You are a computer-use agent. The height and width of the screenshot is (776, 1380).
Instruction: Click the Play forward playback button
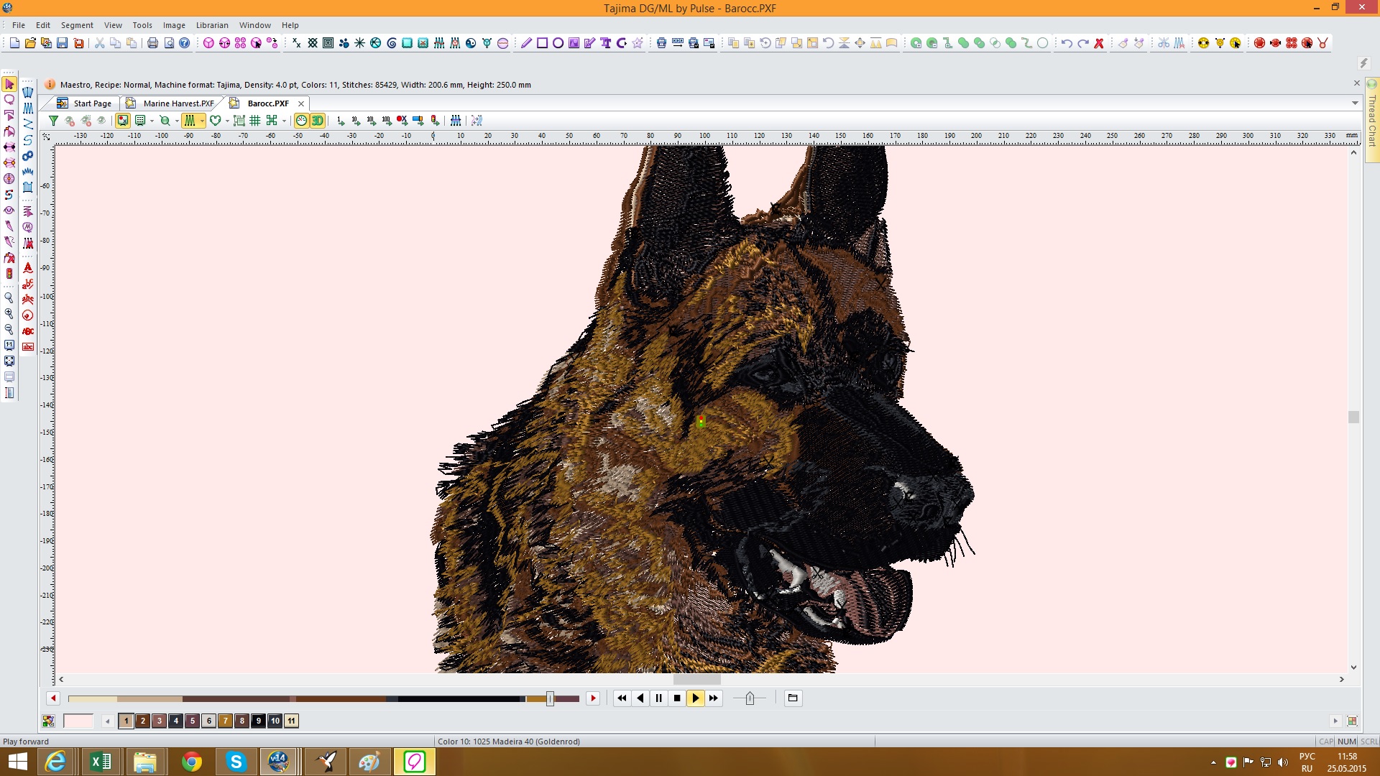coord(695,698)
